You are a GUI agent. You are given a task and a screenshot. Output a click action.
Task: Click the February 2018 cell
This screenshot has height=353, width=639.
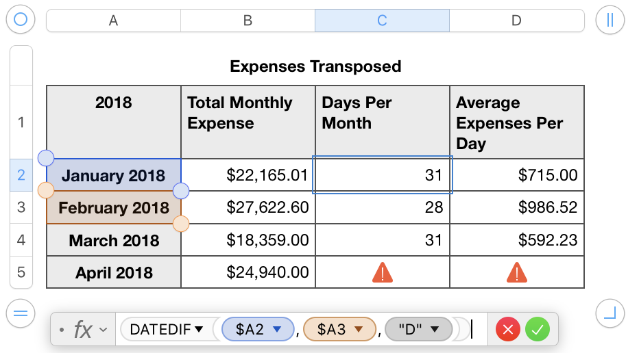tap(113, 208)
